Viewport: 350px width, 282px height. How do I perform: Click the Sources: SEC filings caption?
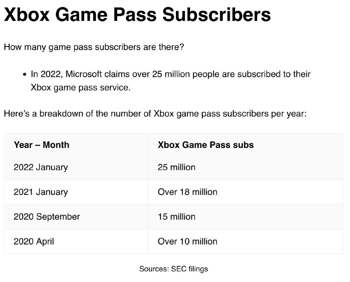coord(173,269)
